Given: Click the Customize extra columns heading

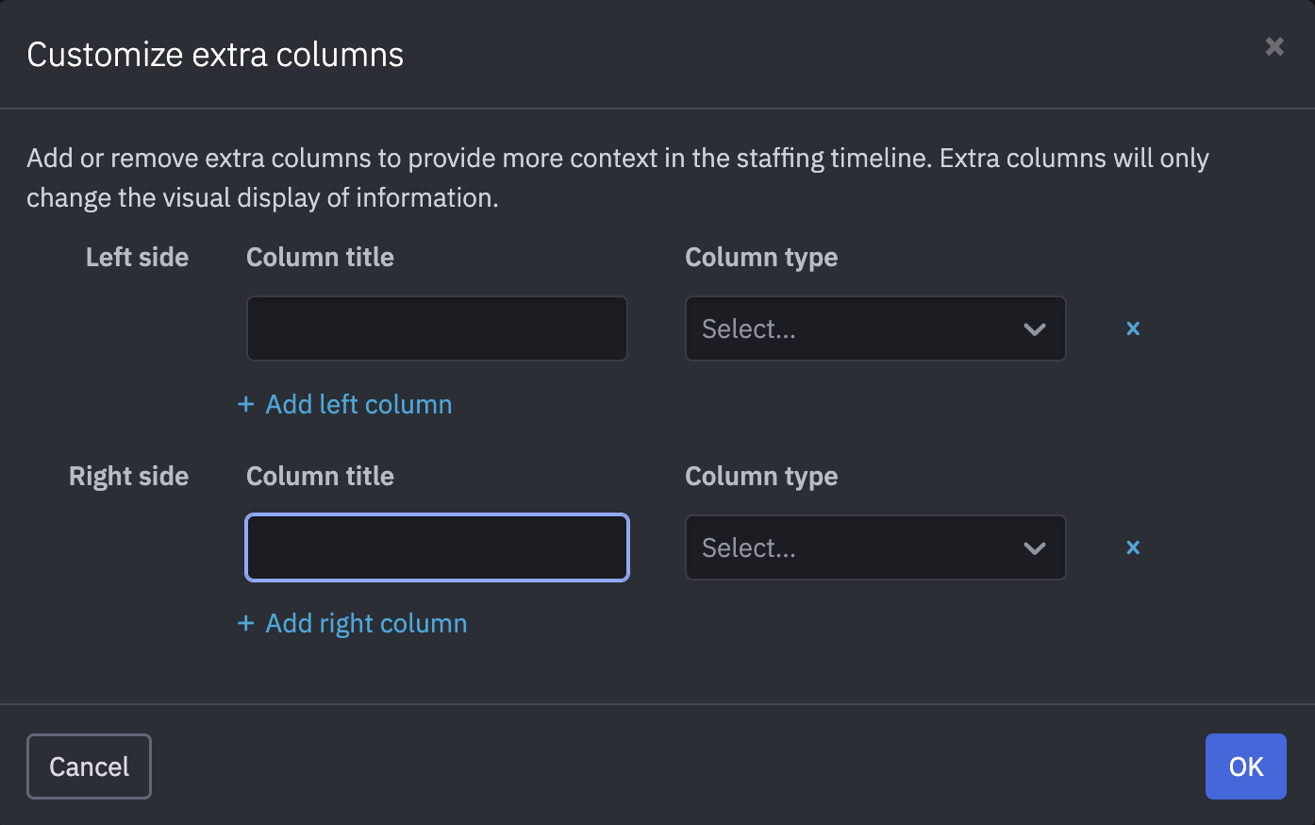Looking at the screenshot, I should [215, 55].
